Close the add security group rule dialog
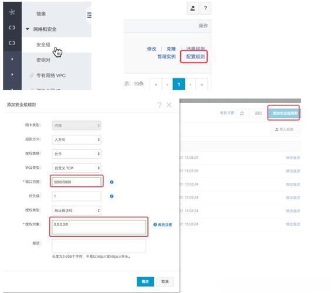This screenshot has width=331, height=293. point(169,105)
